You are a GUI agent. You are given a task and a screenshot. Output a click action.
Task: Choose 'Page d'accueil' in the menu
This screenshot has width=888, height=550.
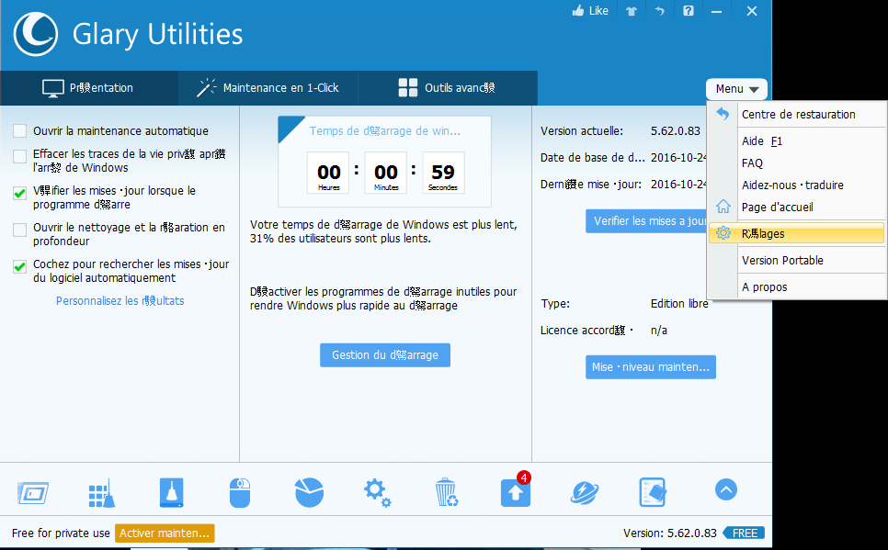tap(796, 208)
